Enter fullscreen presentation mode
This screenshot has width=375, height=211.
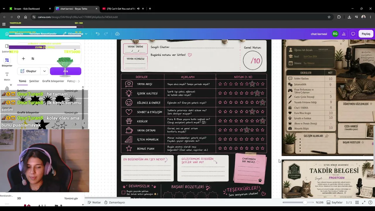click(x=364, y=202)
